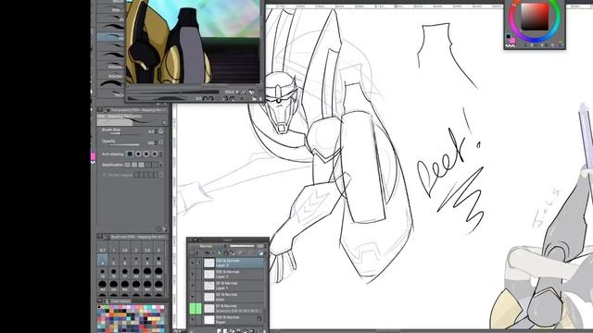
Task: Toggle visibility of the 62% Normal layer
Action: 192,297
